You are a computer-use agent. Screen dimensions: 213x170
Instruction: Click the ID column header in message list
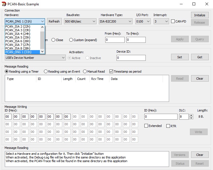coord(49,79)
